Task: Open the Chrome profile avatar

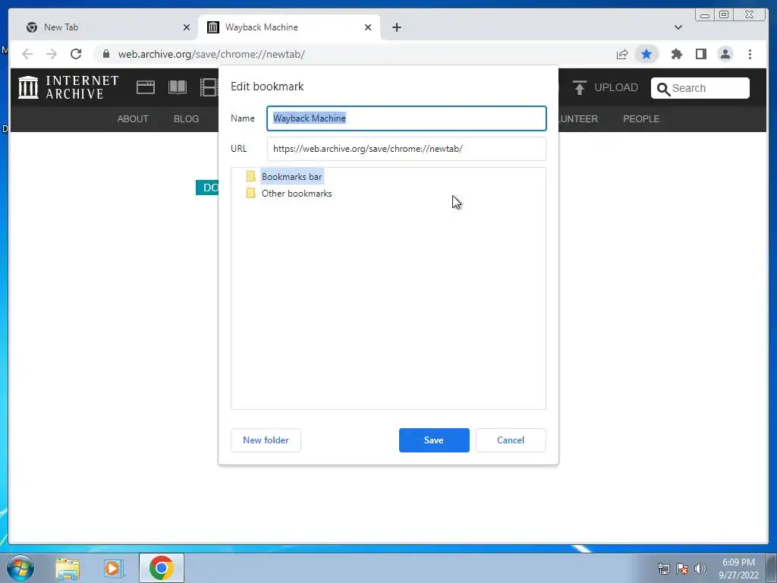Action: [725, 54]
